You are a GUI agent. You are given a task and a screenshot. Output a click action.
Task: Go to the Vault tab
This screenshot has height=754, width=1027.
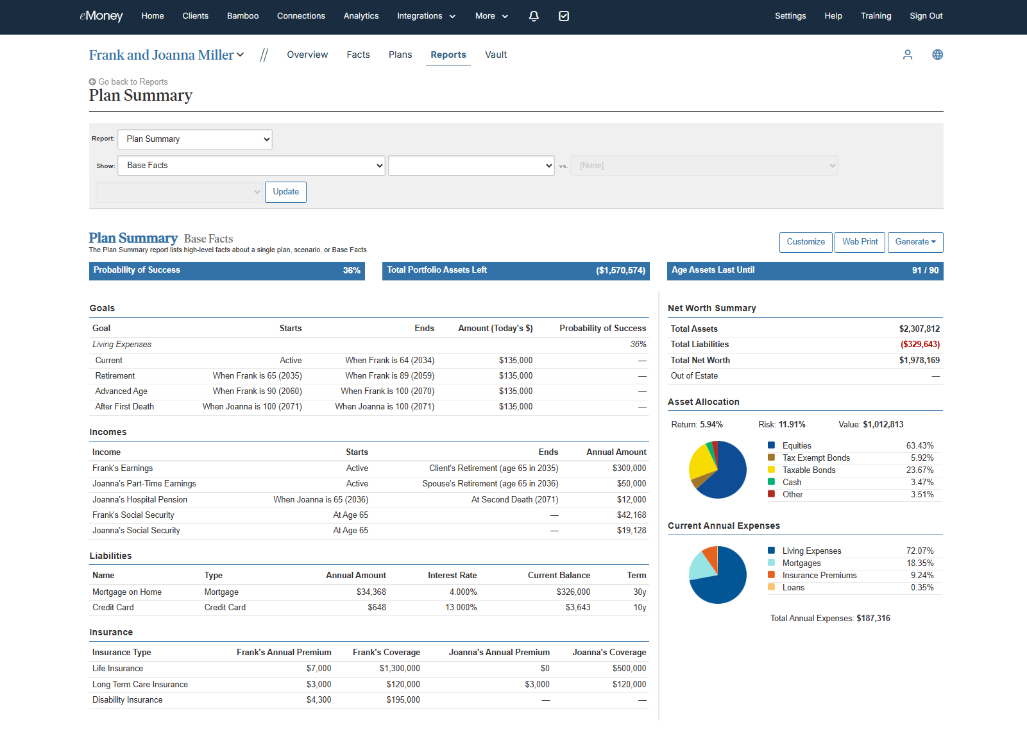[496, 55]
